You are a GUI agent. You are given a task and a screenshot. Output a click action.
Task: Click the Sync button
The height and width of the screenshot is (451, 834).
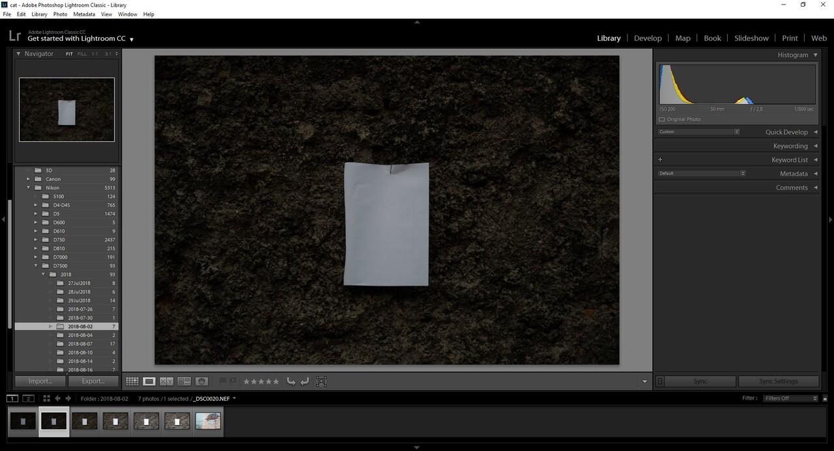coord(700,381)
